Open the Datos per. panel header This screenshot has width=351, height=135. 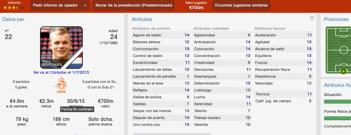point(14,19)
